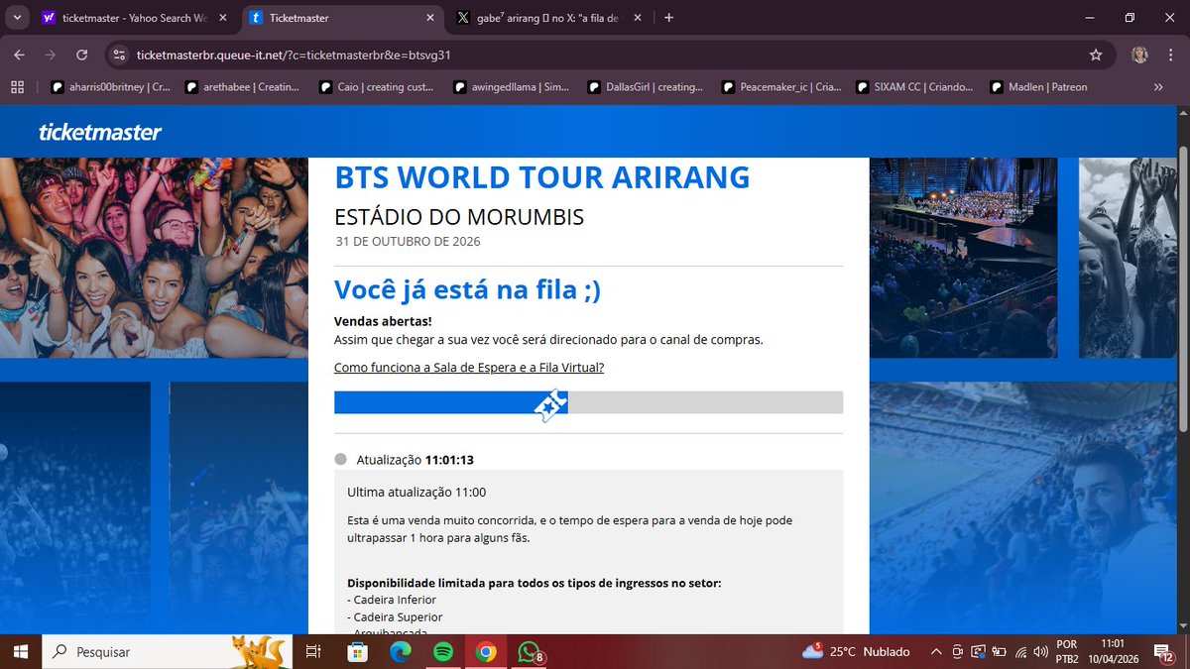This screenshot has height=669, width=1190.
Task: Open the Windows Start menu
Action: click(19, 651)
